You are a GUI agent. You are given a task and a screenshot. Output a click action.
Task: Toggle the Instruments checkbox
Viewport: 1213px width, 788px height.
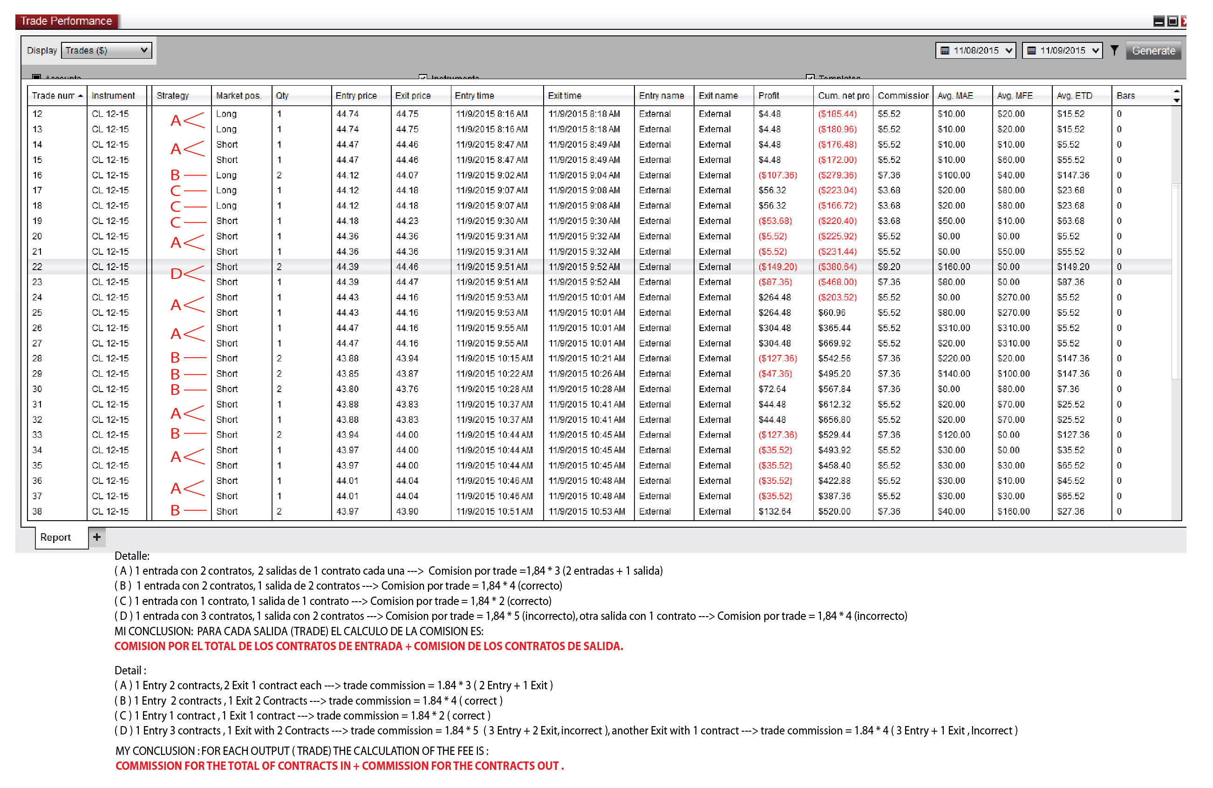[x=423, y=77]
